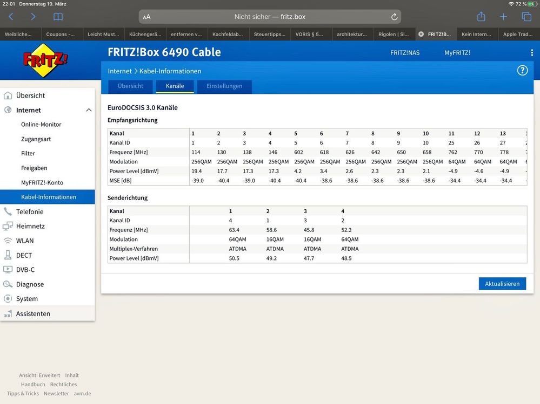Viewport: 540px width, 404px height.
Task: Open the three-dot menu in FRITZ!Box header
Action: pyautogui.click(x=532, y=52)
